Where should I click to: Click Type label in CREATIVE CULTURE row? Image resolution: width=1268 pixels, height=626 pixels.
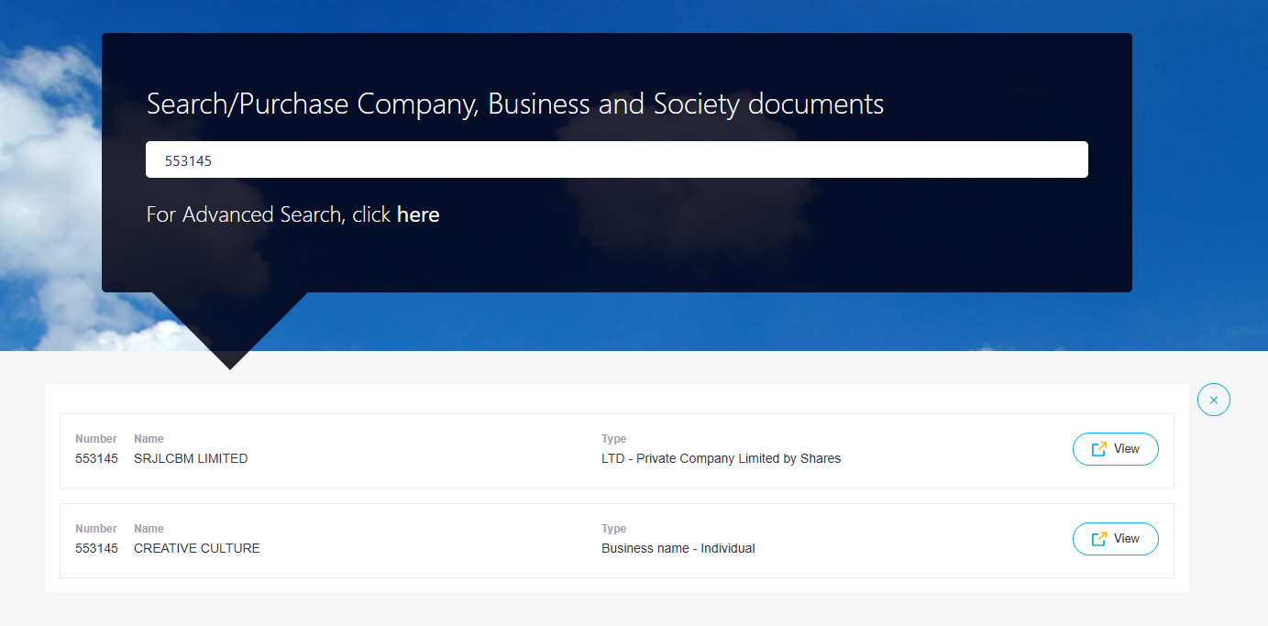613,529
